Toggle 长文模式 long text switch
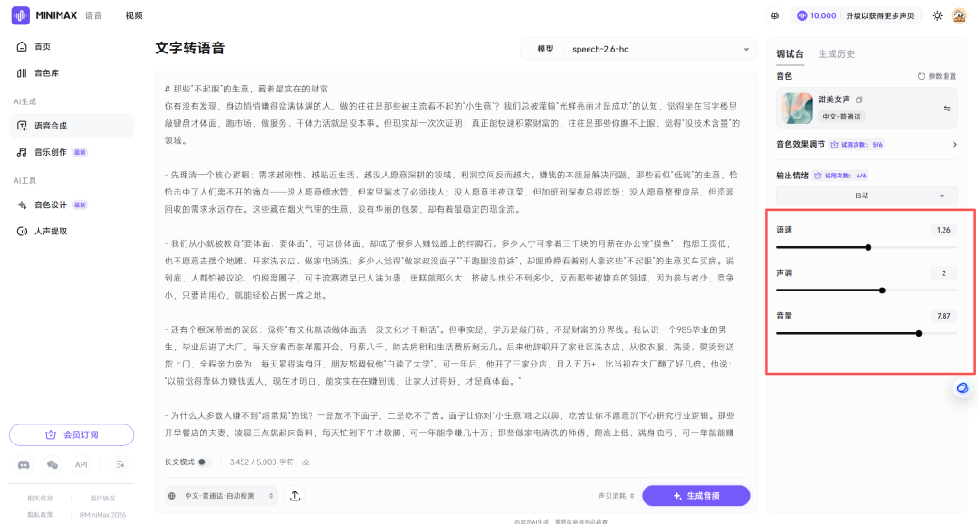The image size is (978, 524). [204, 462]
